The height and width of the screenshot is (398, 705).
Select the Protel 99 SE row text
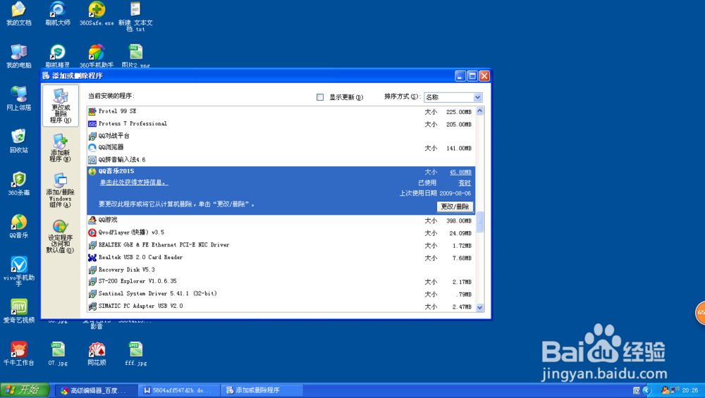click(x=117, y=111)
